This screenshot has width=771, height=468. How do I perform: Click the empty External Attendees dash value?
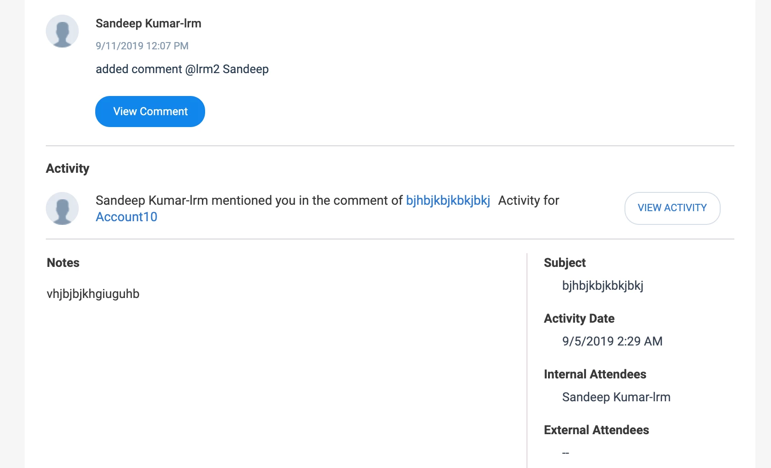[x=565, y=453]
